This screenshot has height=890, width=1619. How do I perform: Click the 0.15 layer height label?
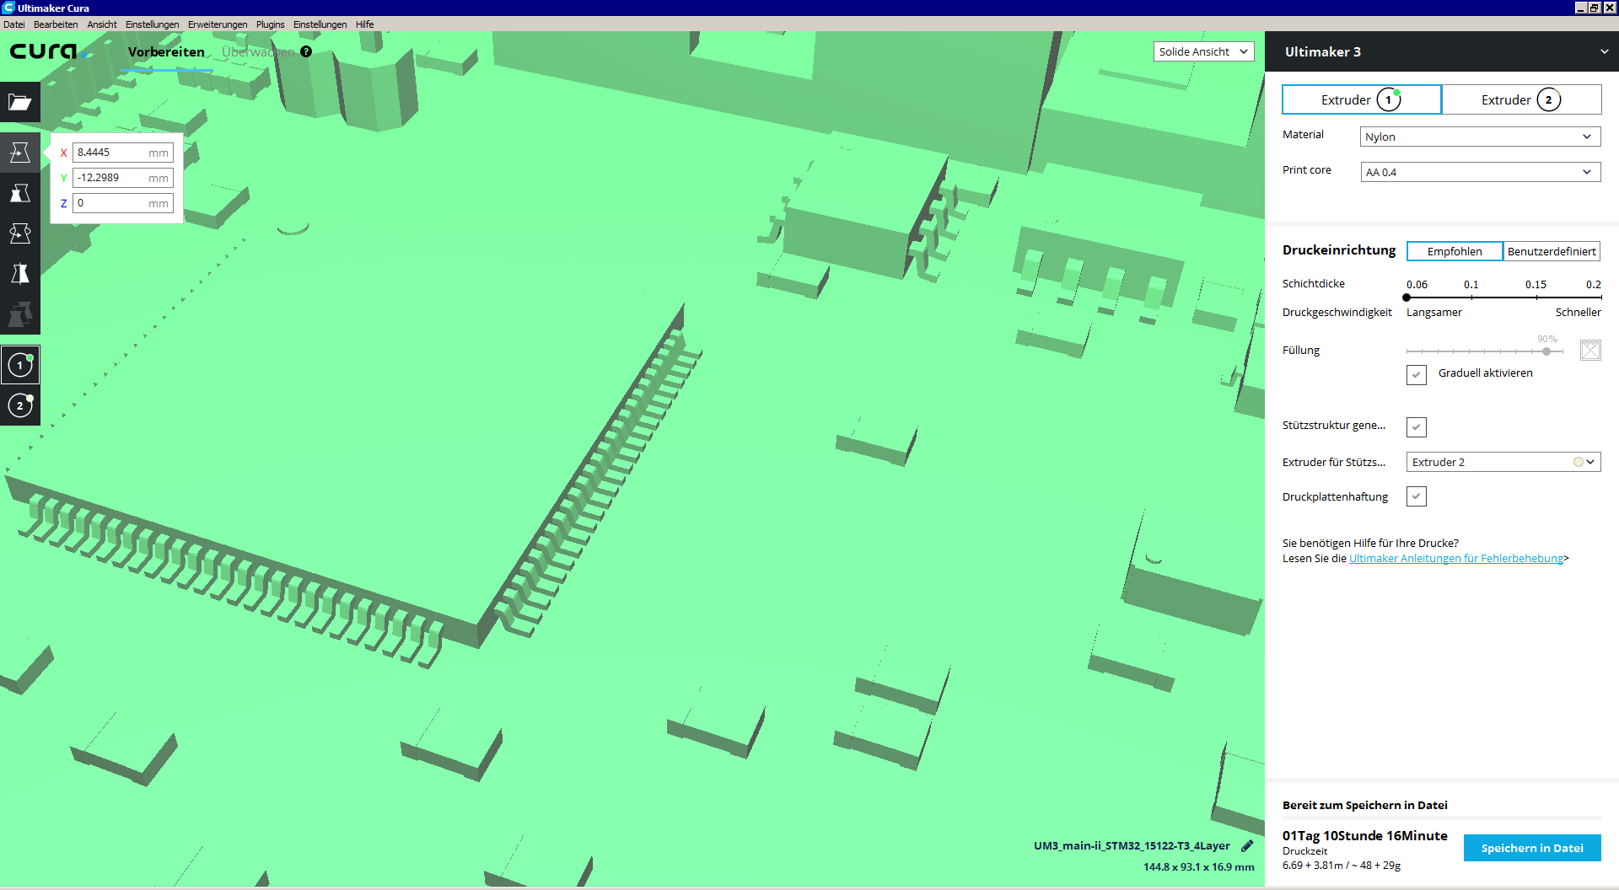click(1536, 284)
